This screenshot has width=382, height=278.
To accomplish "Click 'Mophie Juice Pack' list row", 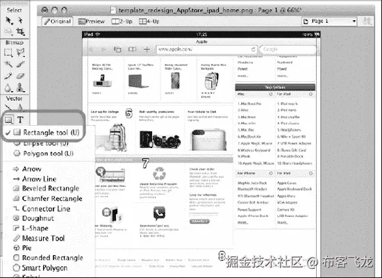I will (252, 183).
